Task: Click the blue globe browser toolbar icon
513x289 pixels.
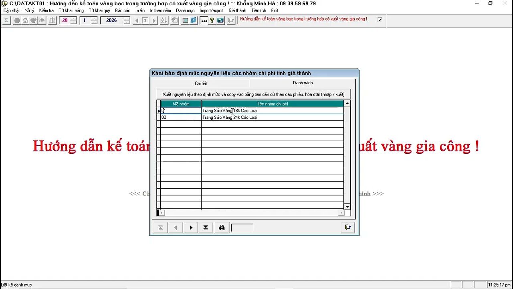Action: pyautogui.click(x=193, y=20)
